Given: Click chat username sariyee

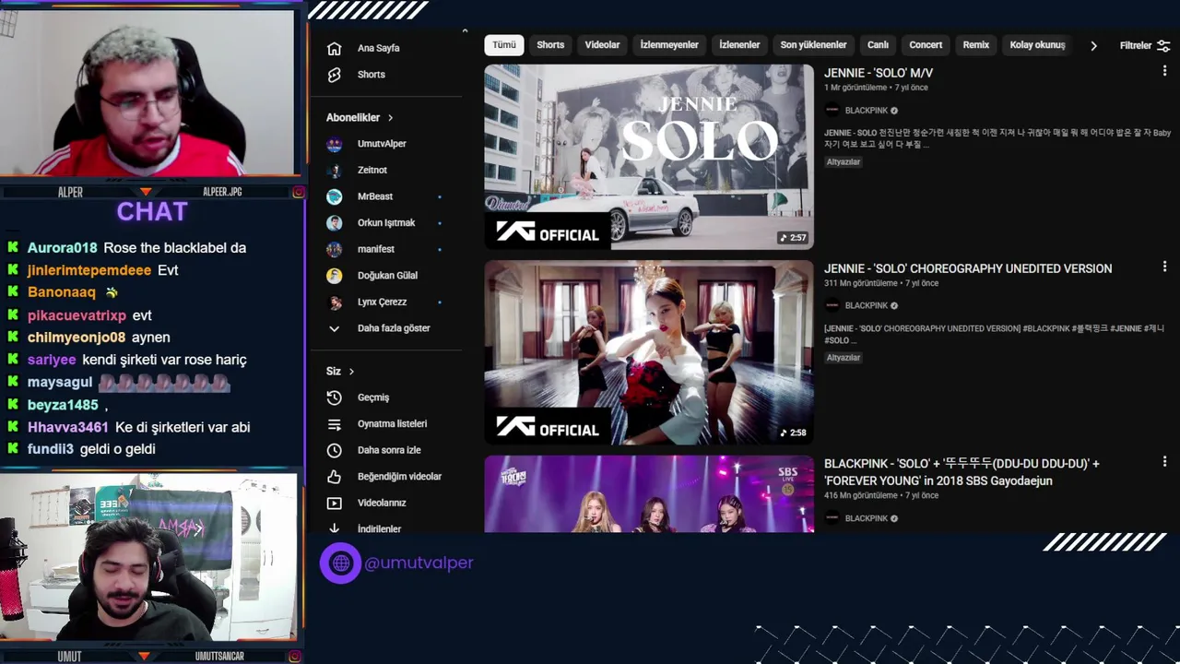Looking at the screenshot, I should coord(52,360).
